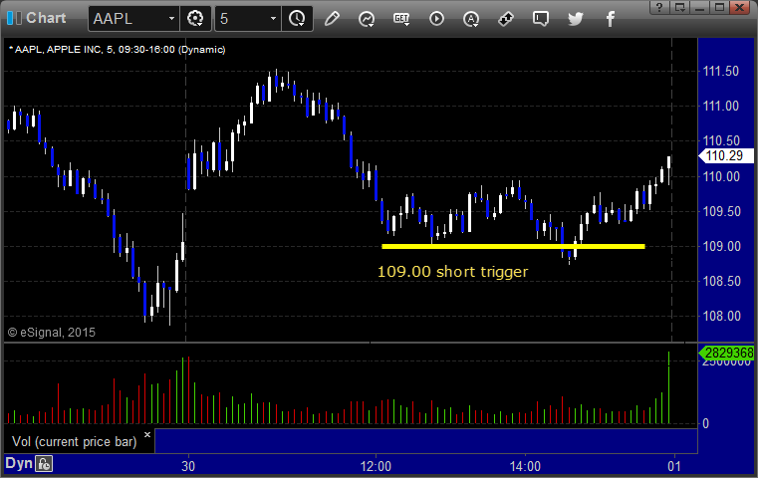The image size is (758, 478).
Task: Click the volume axis 0 label
Action: click(706, 424)
